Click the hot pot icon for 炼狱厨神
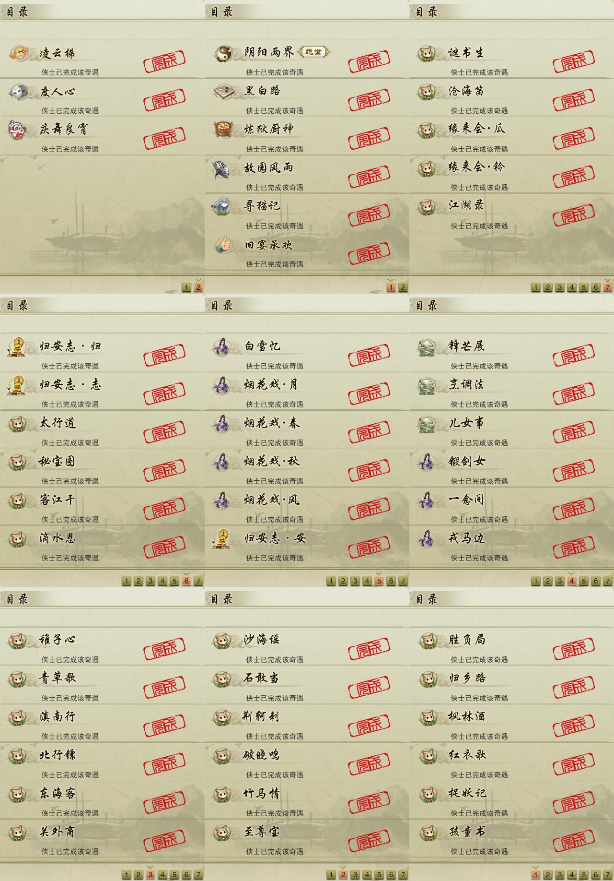614x881 pixels. (x=222, y=130)
